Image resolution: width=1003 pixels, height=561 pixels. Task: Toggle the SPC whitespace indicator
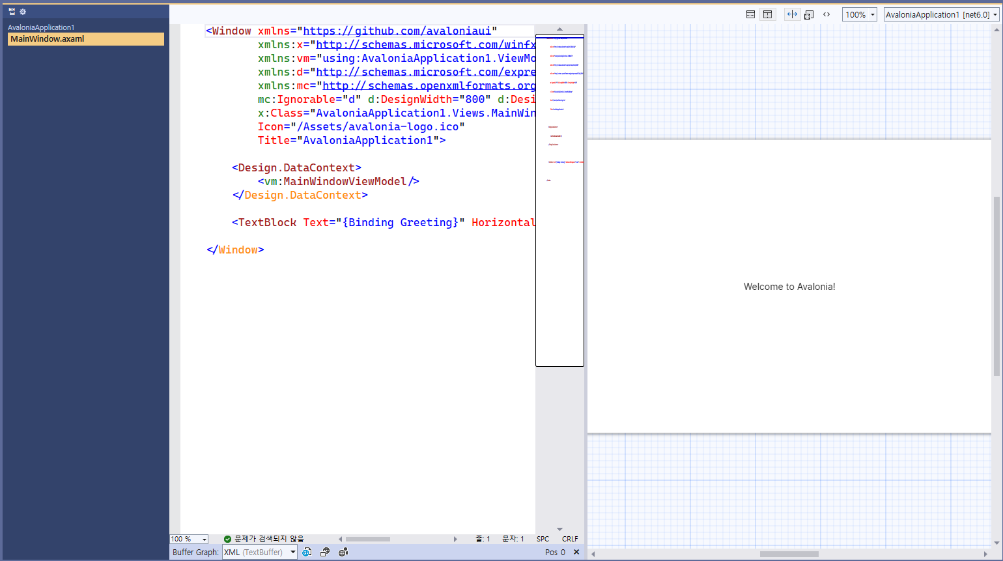pyautogui.click(x=543, y=538)
